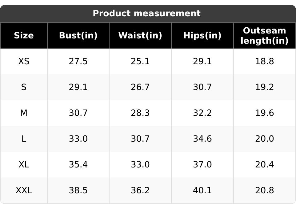Select the XS size row label
Screen dimensions: 296x204
(24, 61)
